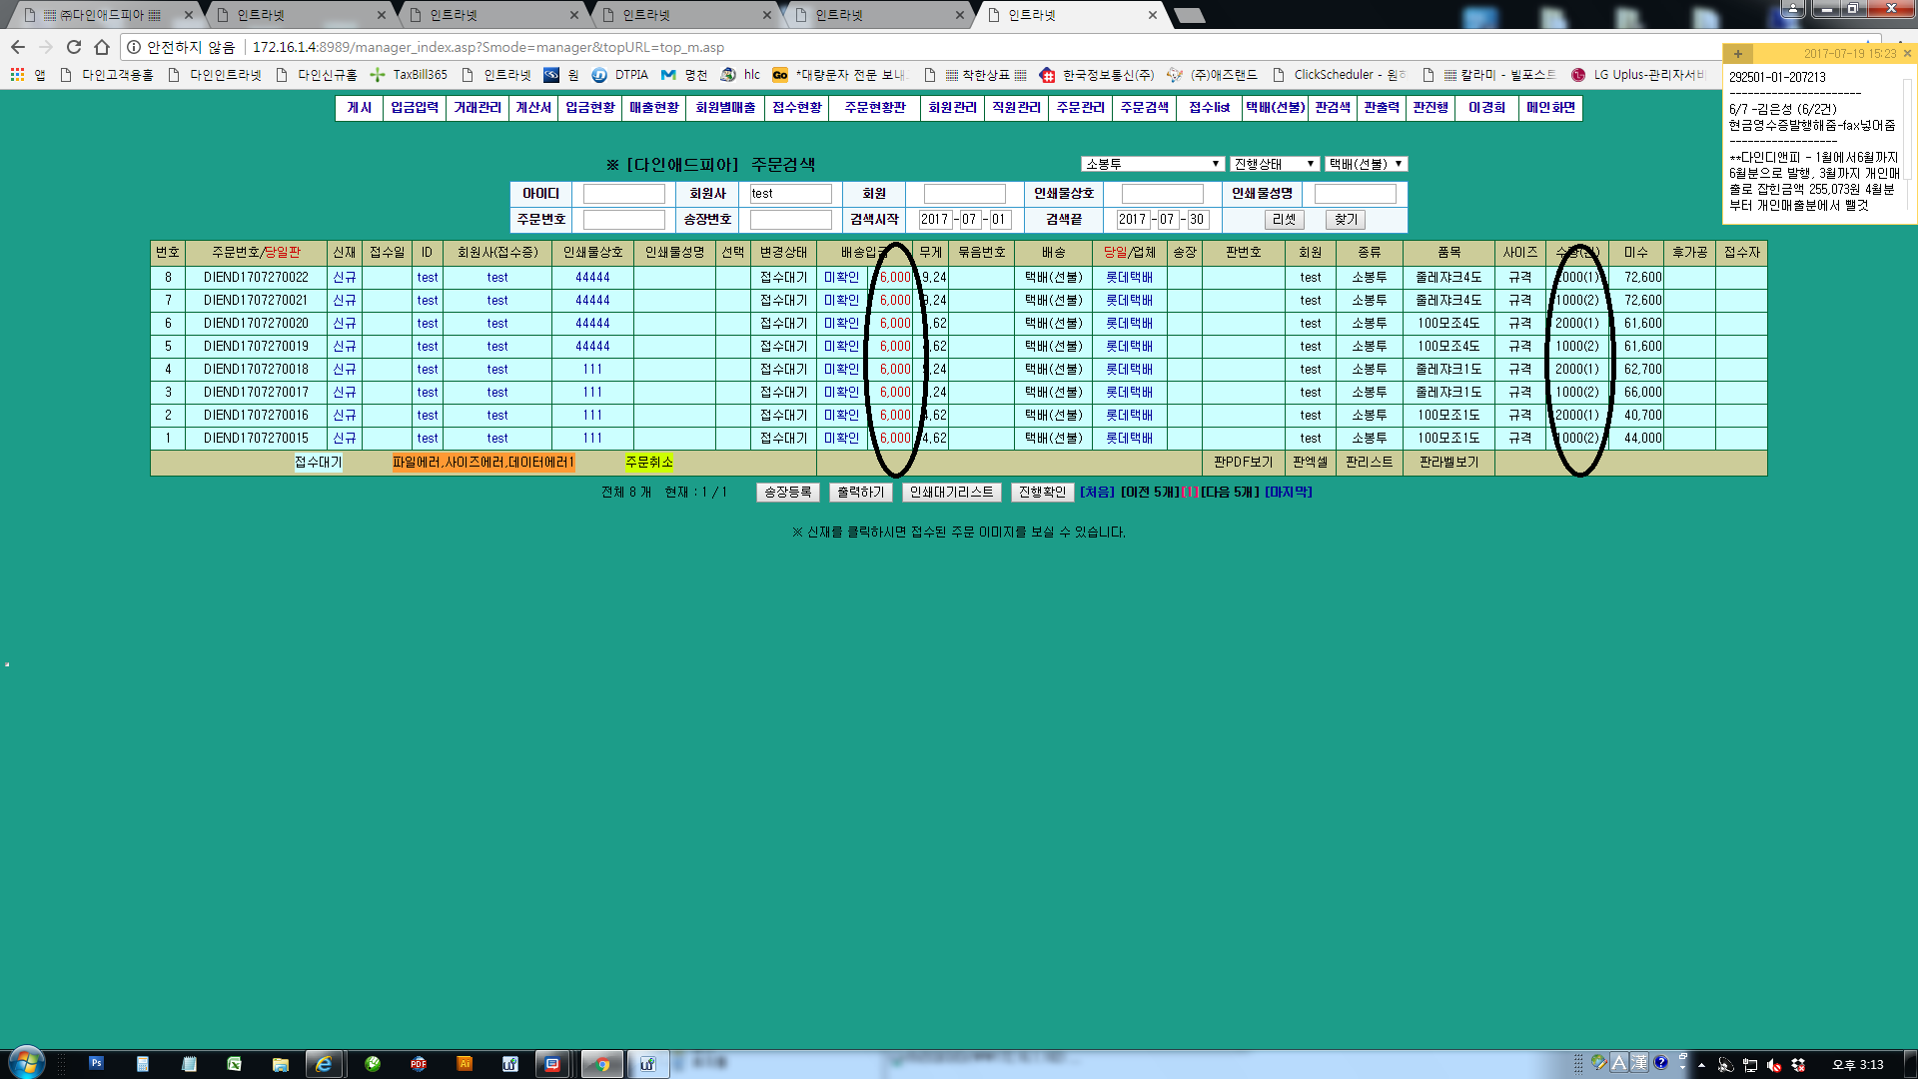Open Excel from the taskbar
The image size is (1918, 1079).
pos(234,1064)
